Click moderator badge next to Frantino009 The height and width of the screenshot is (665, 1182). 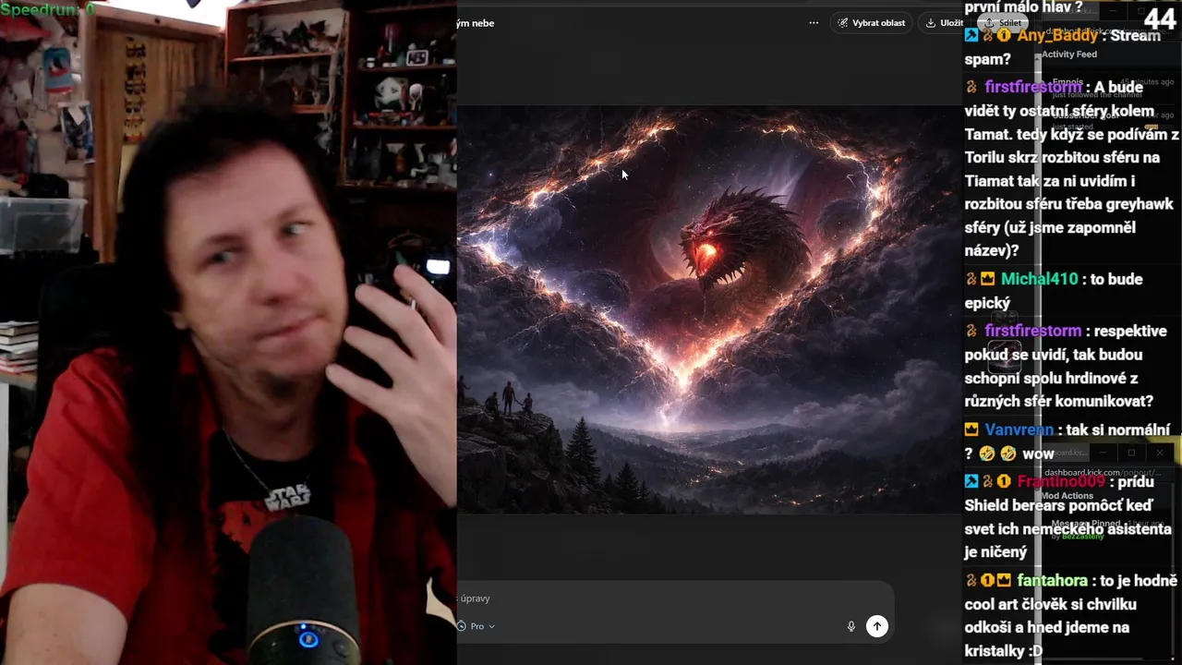click(971, 481)
